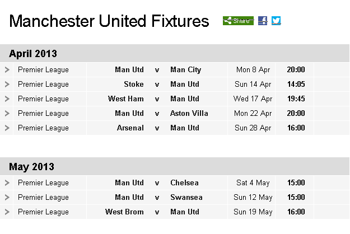The image size is (350, 234).
Task: Expand the Stoke v Man Utd fixture arrow
Action: pos(7,85)
